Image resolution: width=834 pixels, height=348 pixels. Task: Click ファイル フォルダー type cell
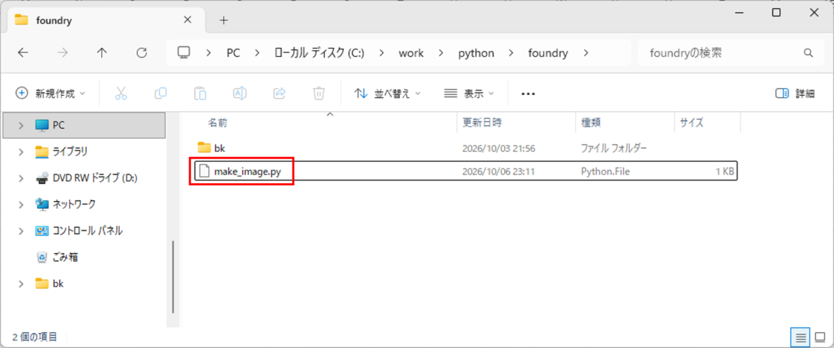coord(614,148)
